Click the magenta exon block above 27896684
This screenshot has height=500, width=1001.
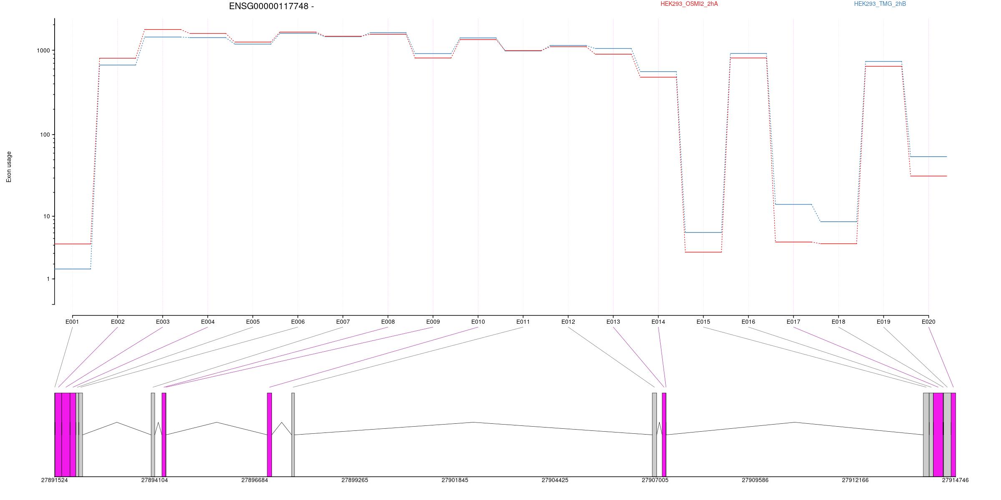269,435
